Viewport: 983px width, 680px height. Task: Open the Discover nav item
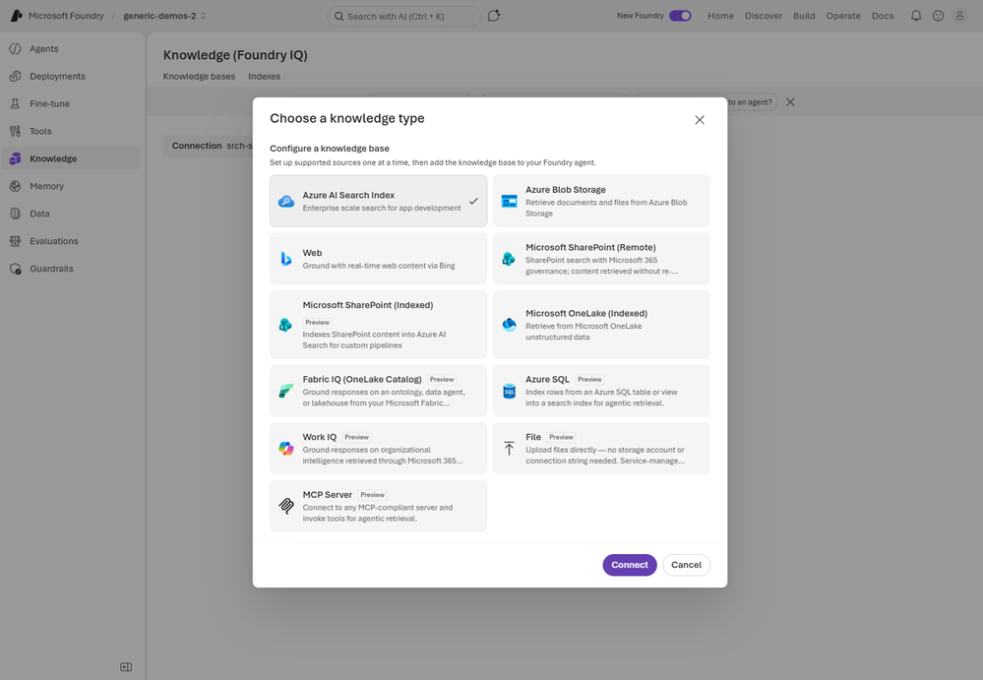pyautogui.click(x=763, y=16)
